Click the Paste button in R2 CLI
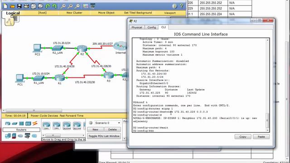The width and height of the screenshot is (290, 163). (x=261, y=137)
